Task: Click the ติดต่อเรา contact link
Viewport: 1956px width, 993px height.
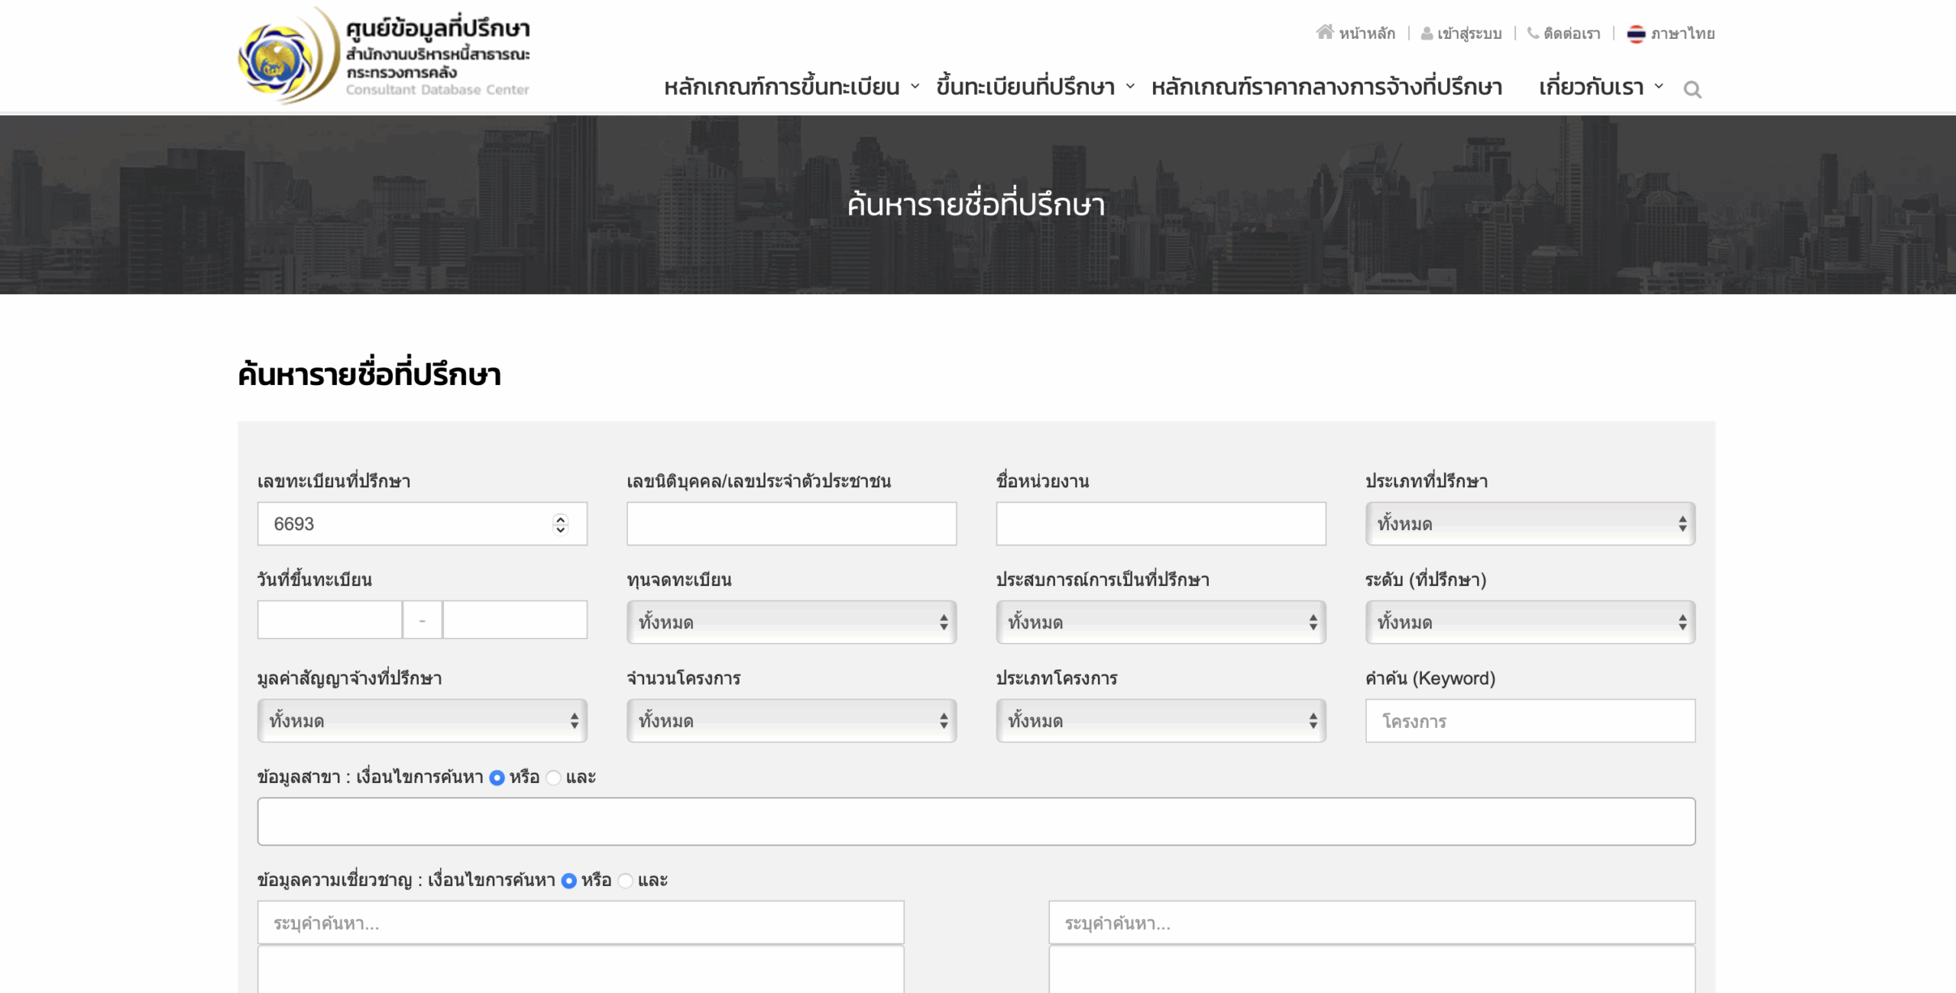Action: [1570, 33]
